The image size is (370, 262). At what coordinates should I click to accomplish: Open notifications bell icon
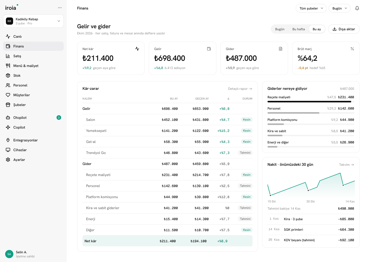click(x=357, y=8)
